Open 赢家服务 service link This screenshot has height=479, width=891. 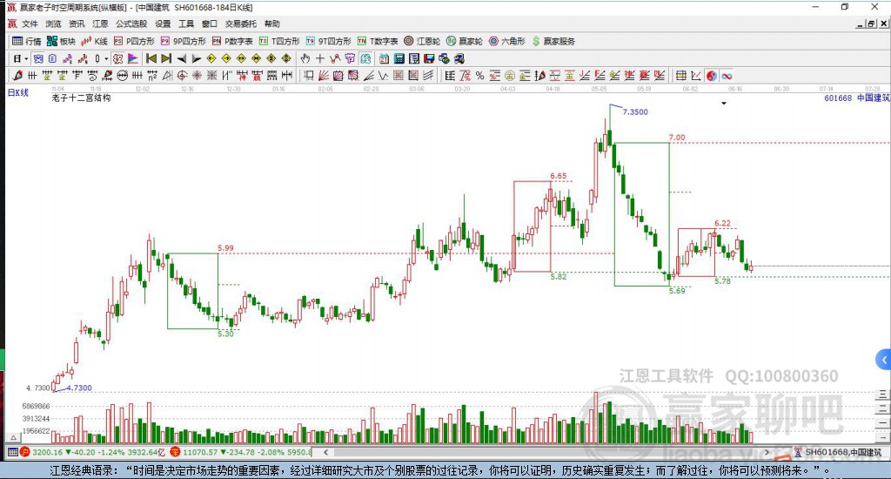click(553, 41)
